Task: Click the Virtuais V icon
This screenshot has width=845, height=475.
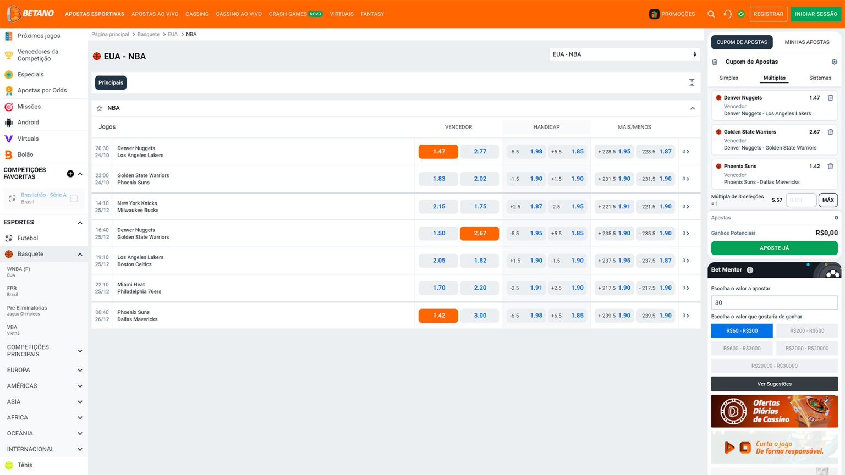Action: click(9, 139)
